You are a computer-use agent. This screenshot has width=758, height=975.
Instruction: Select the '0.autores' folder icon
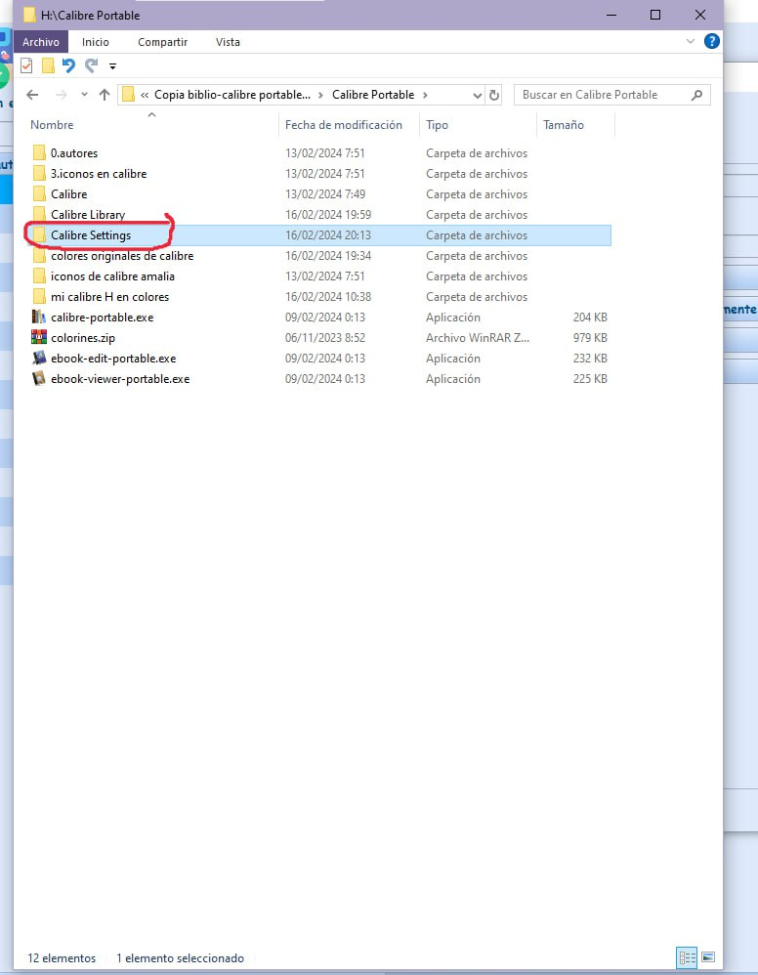click(x=38, y=153)
